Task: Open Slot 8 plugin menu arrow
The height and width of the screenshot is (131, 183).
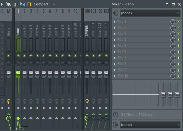Action: pyautogui.click(x=115, y=64)
